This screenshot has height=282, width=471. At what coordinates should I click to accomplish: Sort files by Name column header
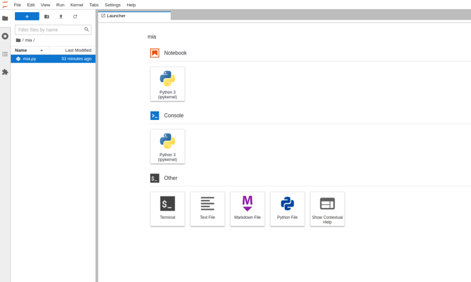(x=30, y=50)
